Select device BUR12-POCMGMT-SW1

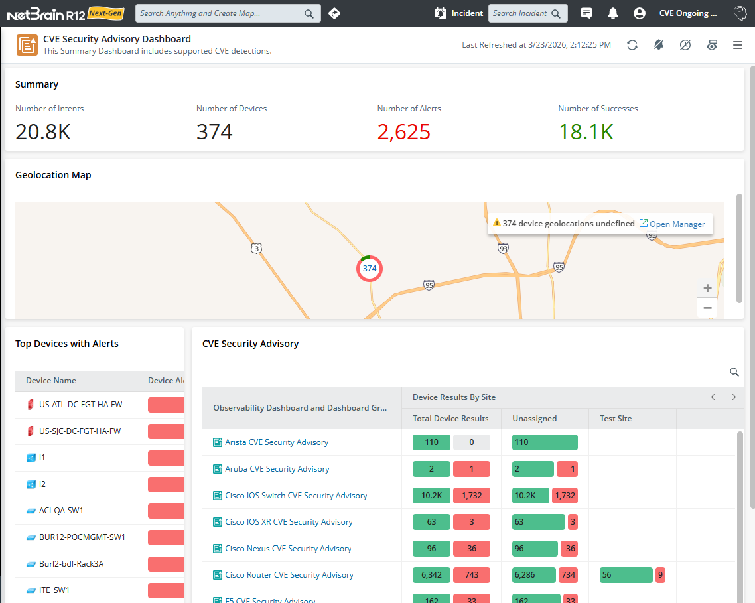tap(82, 537)
